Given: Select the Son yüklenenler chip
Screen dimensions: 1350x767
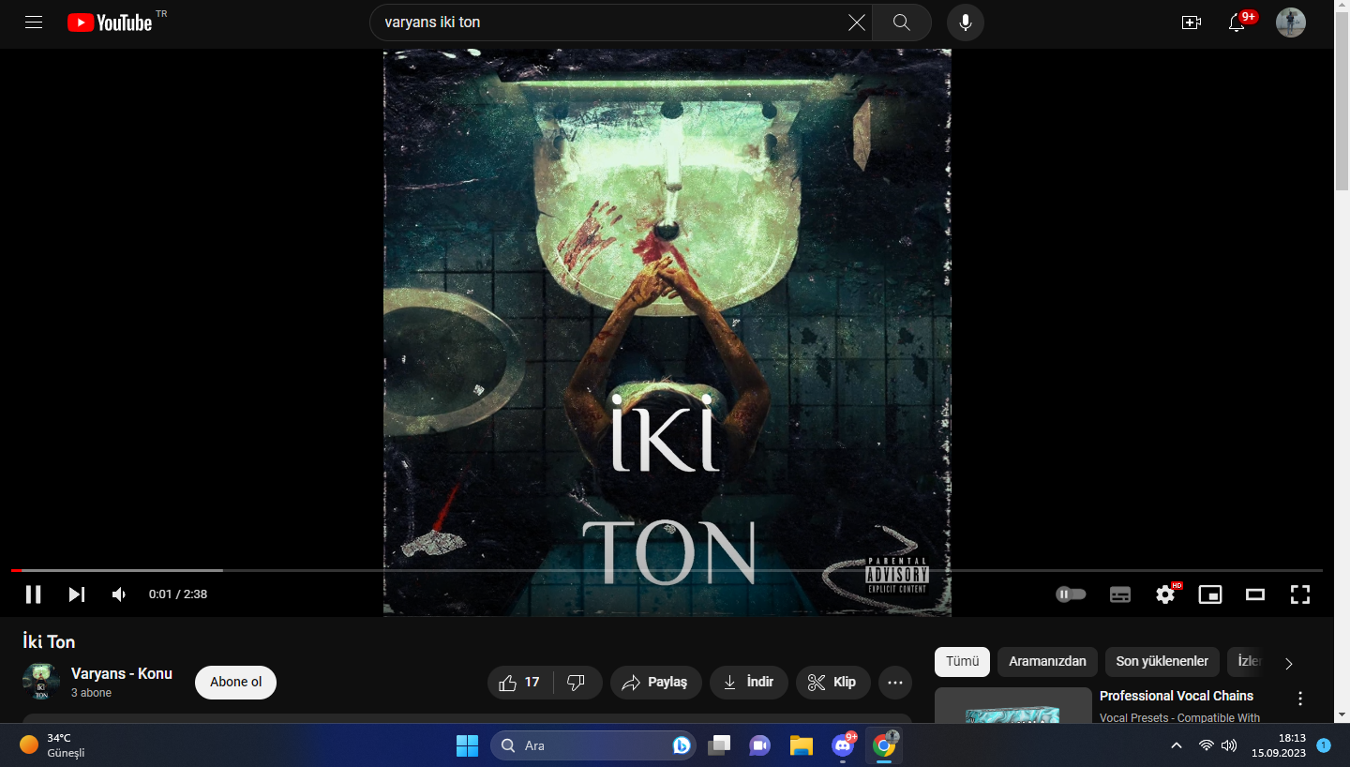Looking at the screenshot, I should [1162, 662].
